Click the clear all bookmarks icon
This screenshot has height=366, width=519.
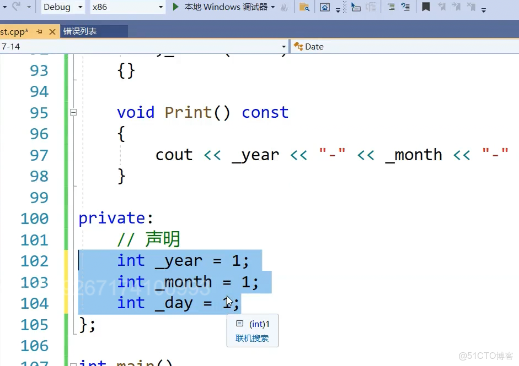click(x=471, y=7)
